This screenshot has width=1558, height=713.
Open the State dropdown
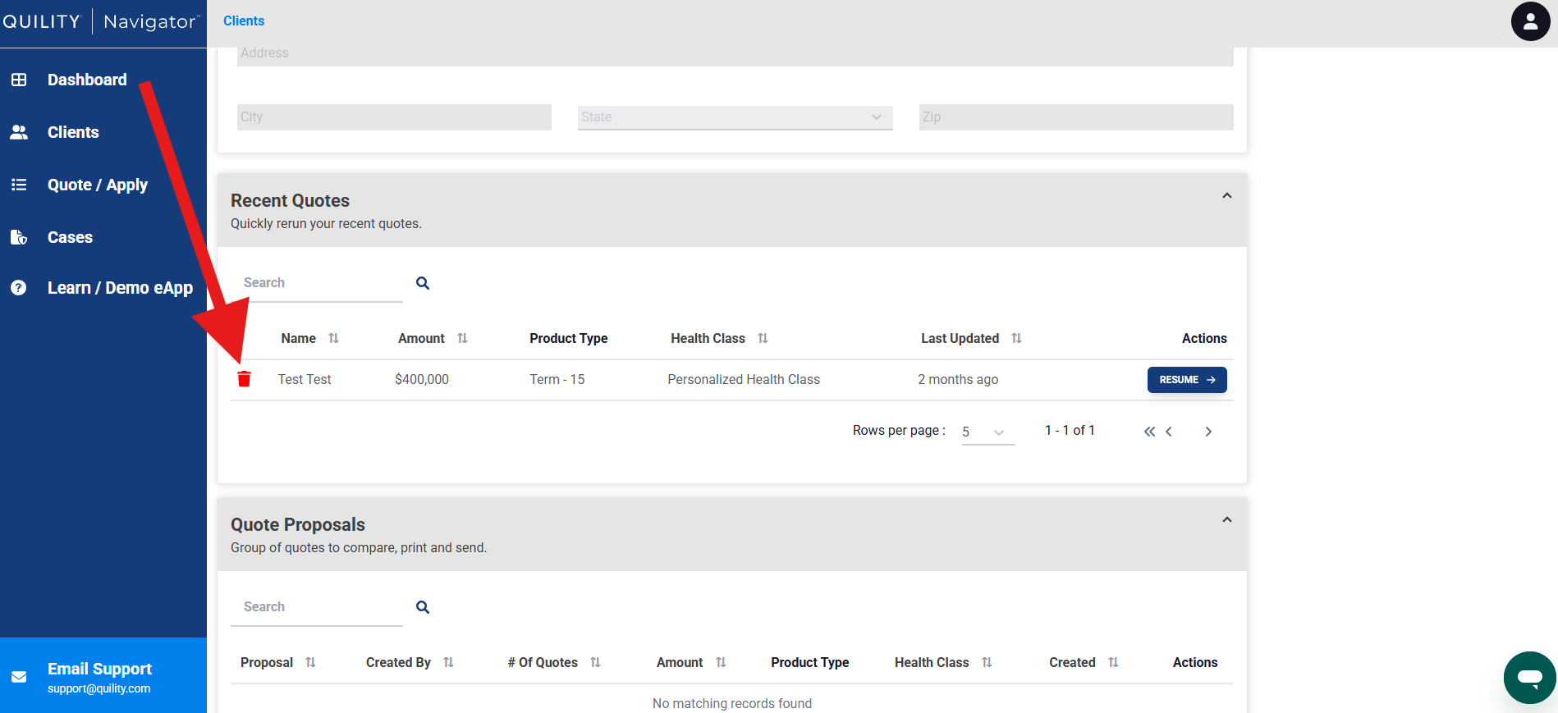[734, 117]
